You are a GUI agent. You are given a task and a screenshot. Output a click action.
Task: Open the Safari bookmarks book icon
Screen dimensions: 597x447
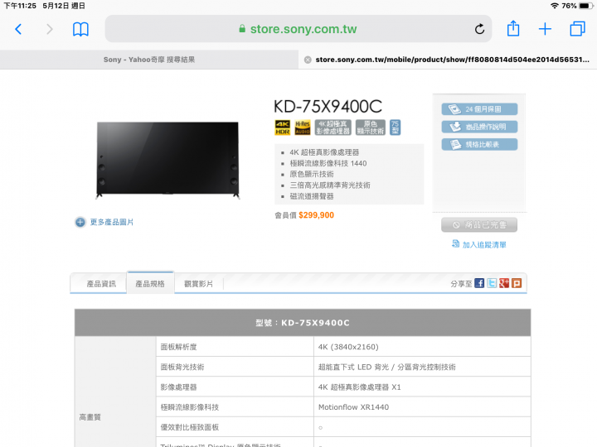click(80, 29)
